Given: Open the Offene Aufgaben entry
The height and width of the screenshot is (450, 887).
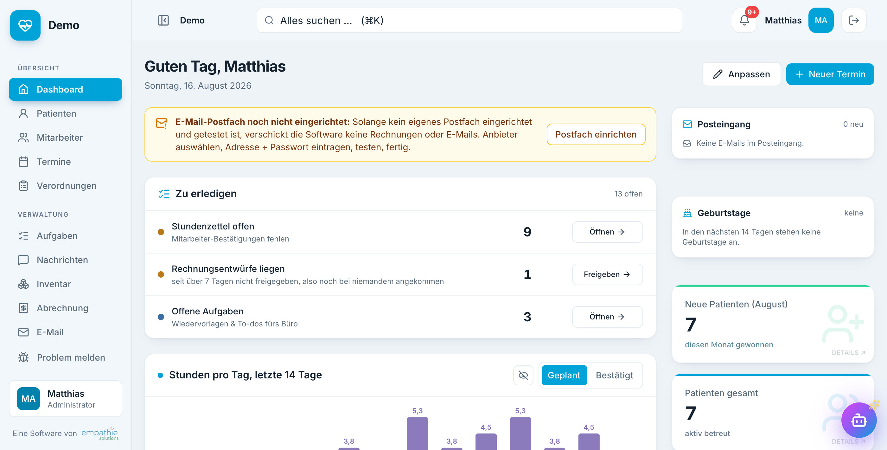Looking at the screenshot, I should pyautogui.click(x=607, y=317).
